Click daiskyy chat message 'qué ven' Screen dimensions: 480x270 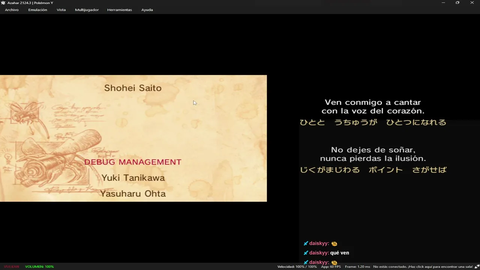pos(340,253)
